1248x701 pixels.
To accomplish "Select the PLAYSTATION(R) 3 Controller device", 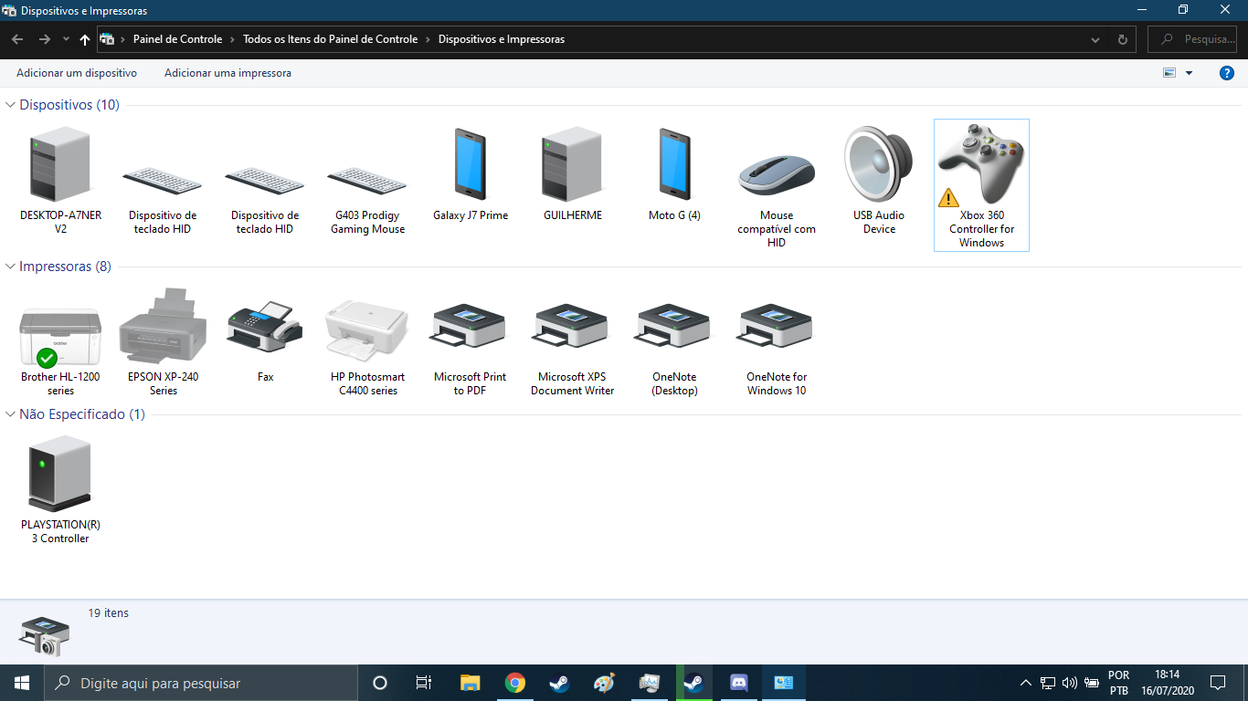I will point(60,489).
